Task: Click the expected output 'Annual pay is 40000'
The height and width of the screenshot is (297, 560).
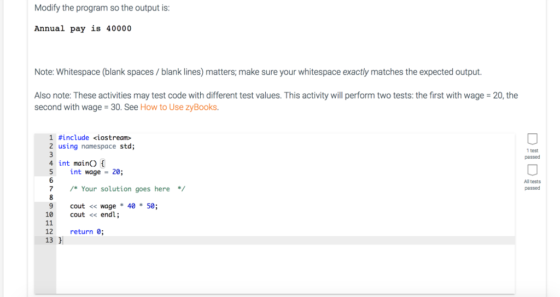Action: [x=83, y=28]
